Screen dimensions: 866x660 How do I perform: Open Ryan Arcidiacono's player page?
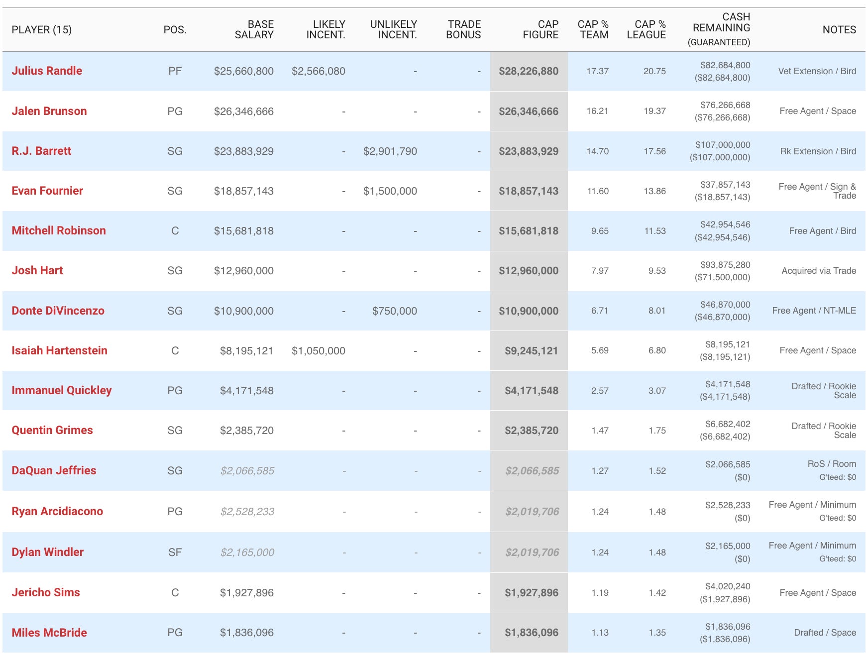(x=57, y=511)
